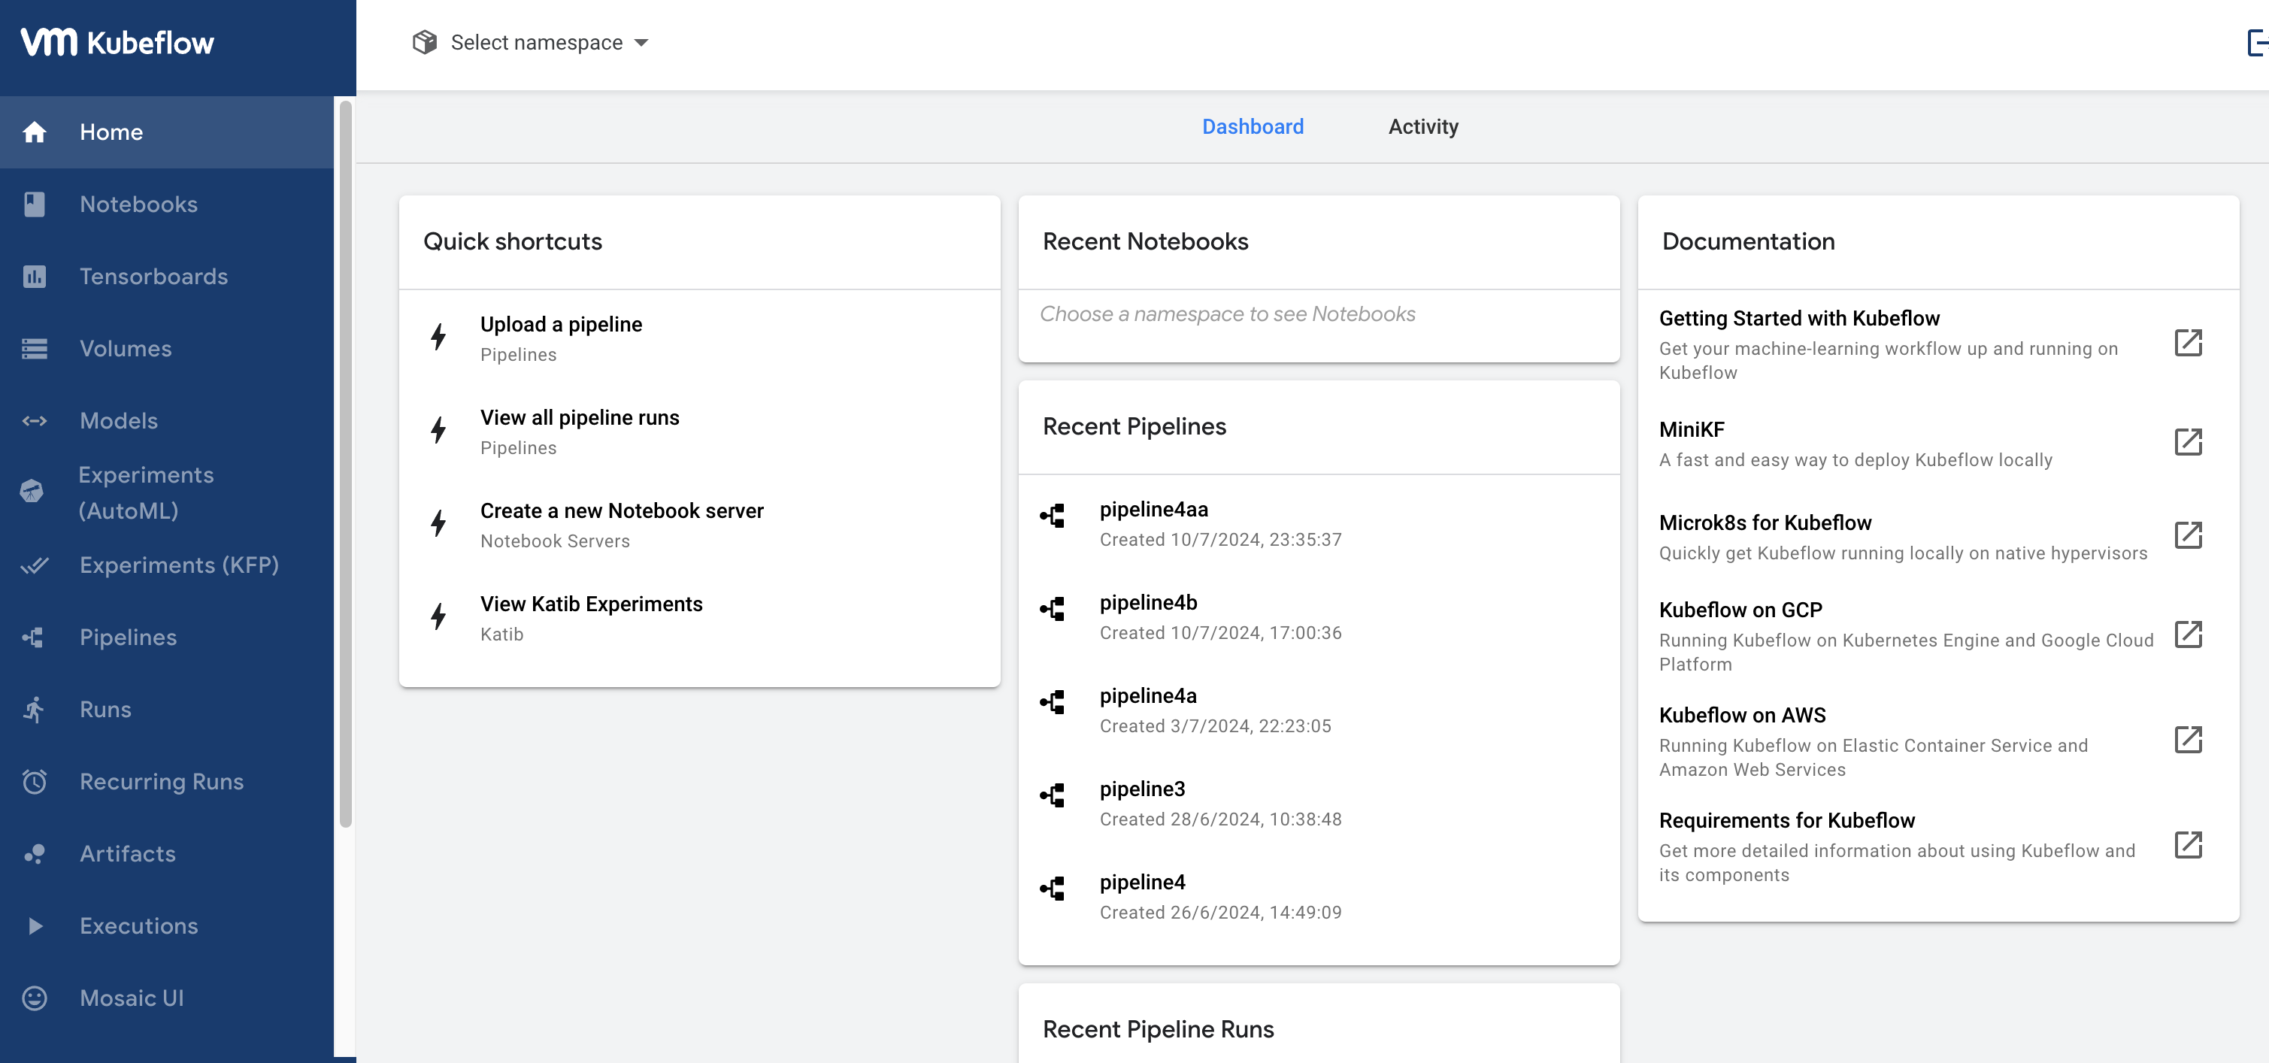Click lightning icon beside View Katib Experiments

coord(438,616)
